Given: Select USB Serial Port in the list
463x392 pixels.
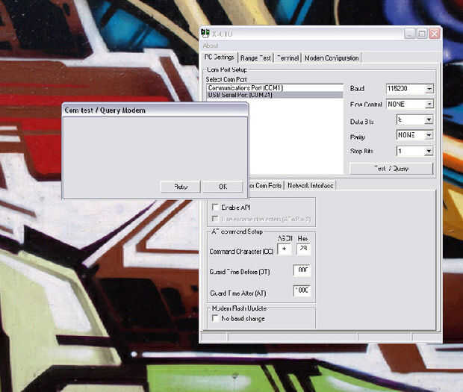Looking at the screenshot, I should tap(275, 95).
